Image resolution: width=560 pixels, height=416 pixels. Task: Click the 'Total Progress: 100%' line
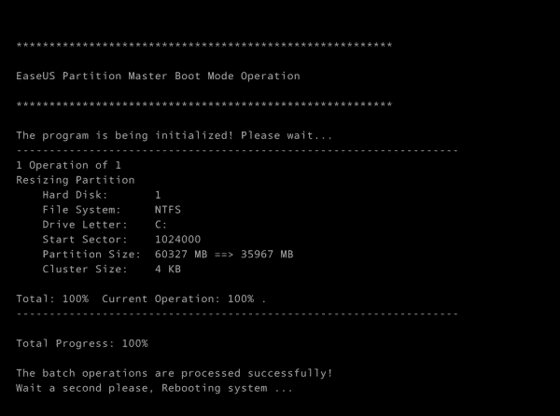click(82, 343)
